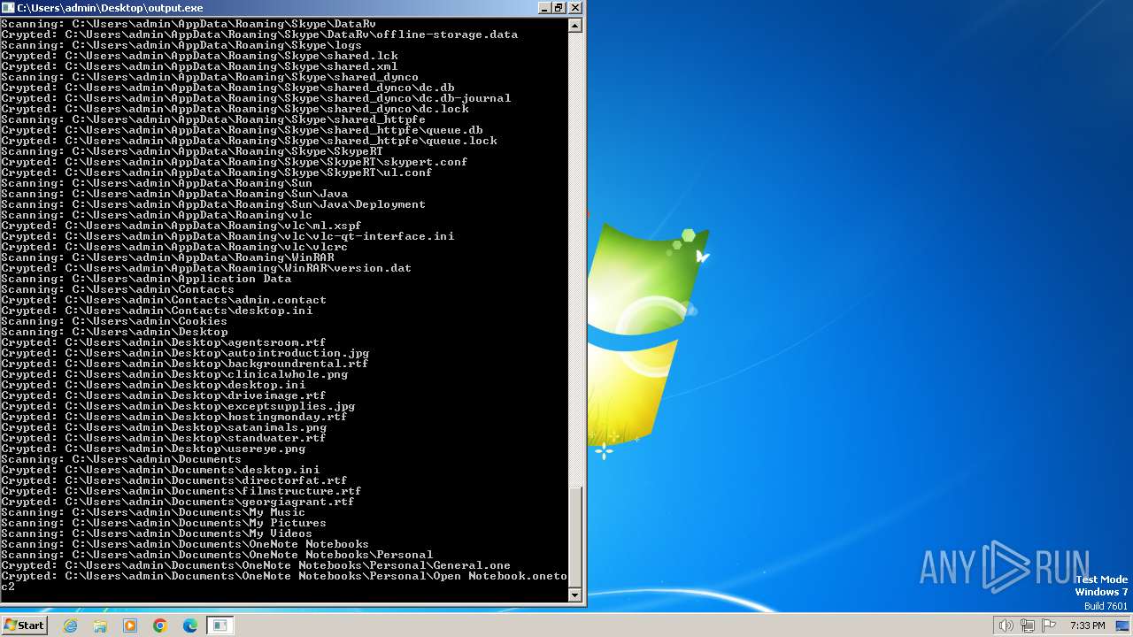Click the line with clinicalwhole.png
This screenshot has height=637, width=1133.
click(174, 374)
